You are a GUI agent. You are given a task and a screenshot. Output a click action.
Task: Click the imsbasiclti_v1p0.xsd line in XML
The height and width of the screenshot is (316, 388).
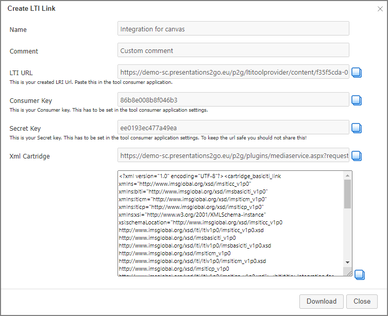[x=195, y=245]
